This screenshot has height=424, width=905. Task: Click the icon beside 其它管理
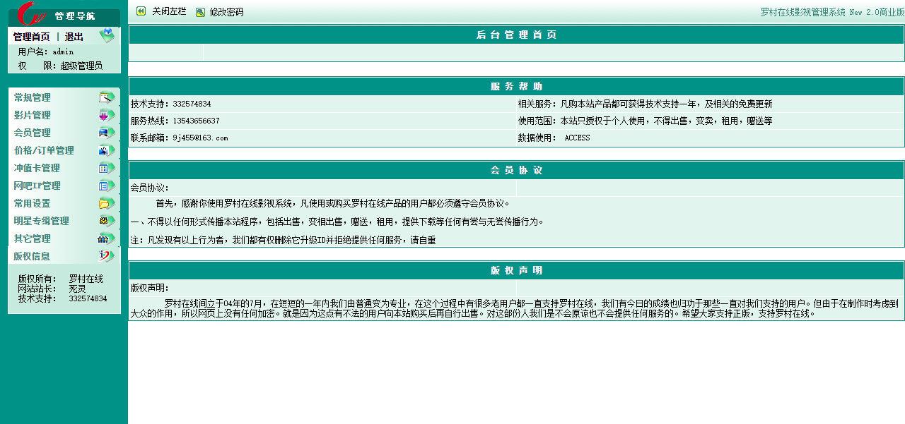tap(107, 238)
